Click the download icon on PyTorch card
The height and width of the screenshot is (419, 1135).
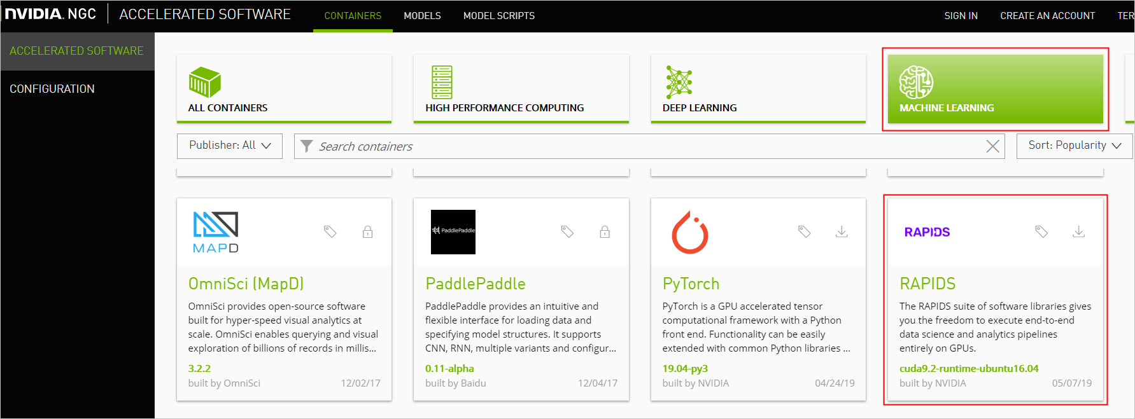[x=842, y=231]
